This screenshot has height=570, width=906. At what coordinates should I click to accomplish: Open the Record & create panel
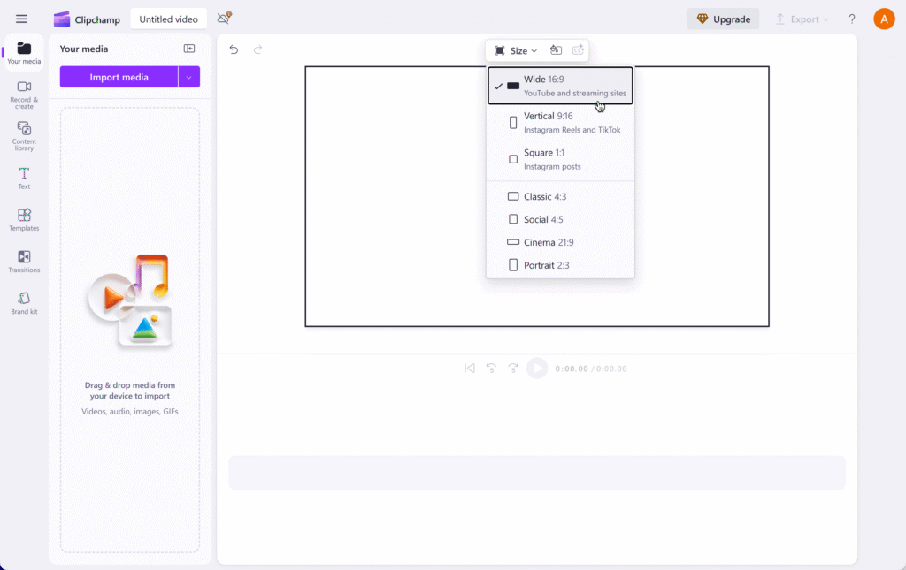click(x=24, y=94)
